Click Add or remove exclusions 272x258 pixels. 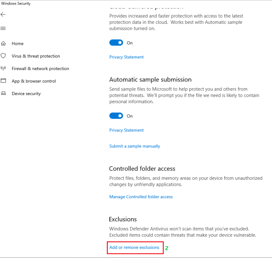(134, 247)
